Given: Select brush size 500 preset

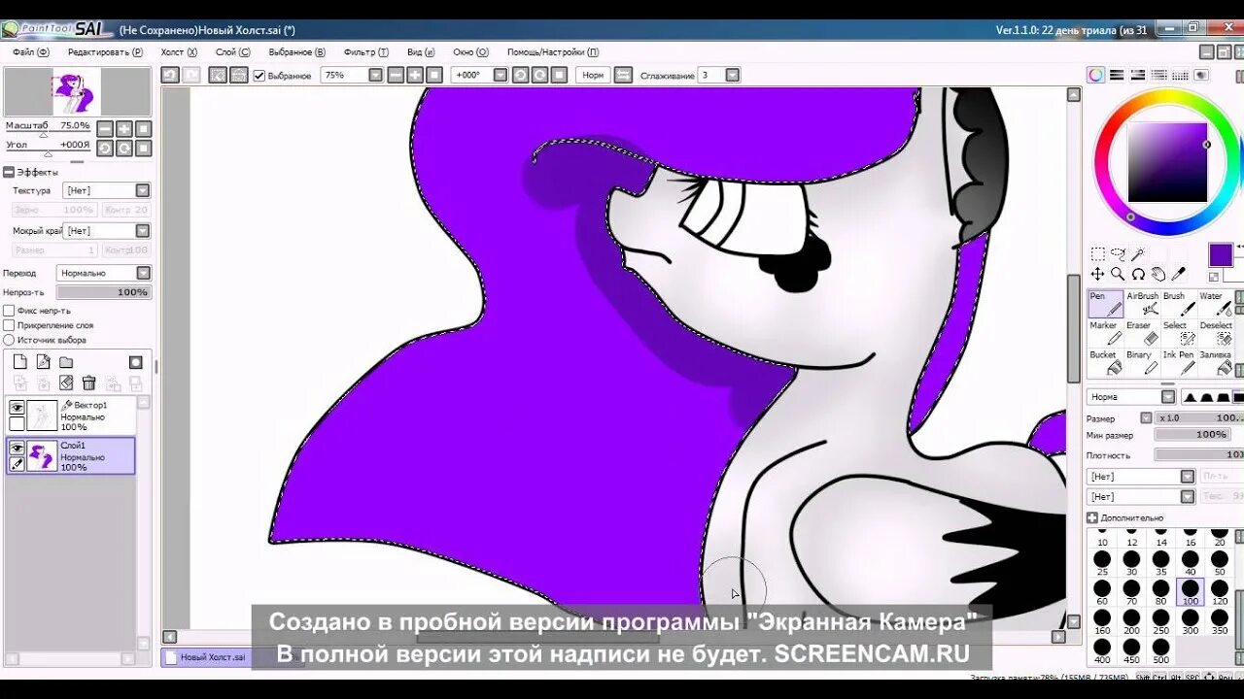Looking at the screenshot, I should [1160, 650].
